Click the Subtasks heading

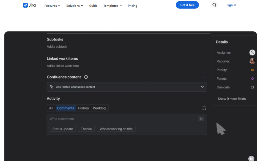tap(55, 39)
